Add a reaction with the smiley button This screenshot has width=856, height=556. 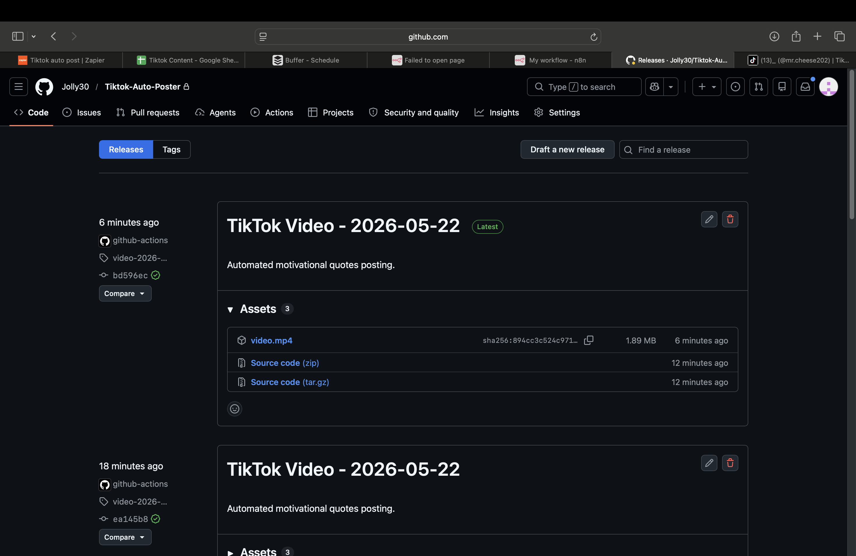[x=234, y=409]
